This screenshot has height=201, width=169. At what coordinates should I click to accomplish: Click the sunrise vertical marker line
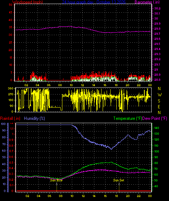[x=57, y=187]
